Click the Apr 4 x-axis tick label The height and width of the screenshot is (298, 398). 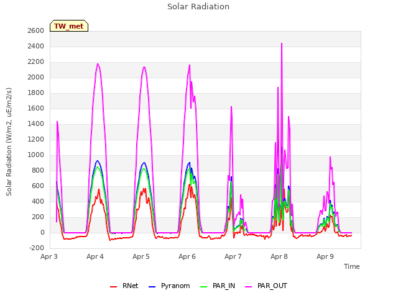pos(95,256)
